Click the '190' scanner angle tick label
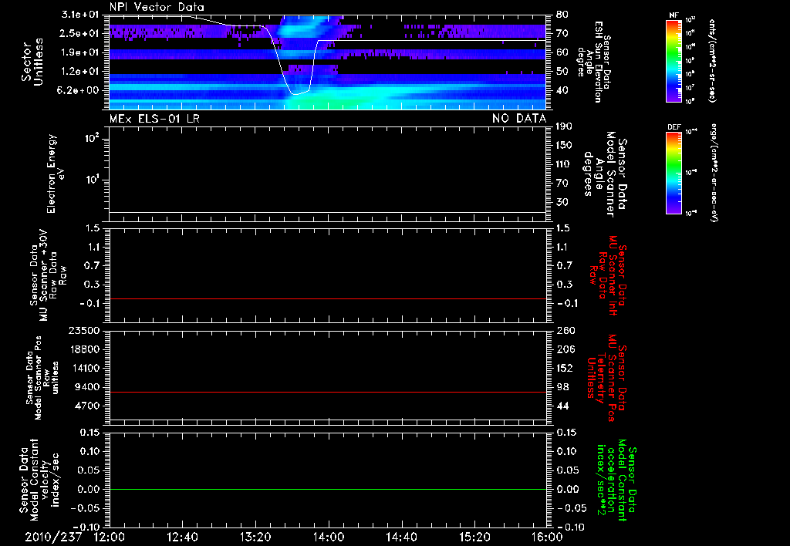This screenshot has height=546, width=790. pyautogui.click(x=564, y=126)
